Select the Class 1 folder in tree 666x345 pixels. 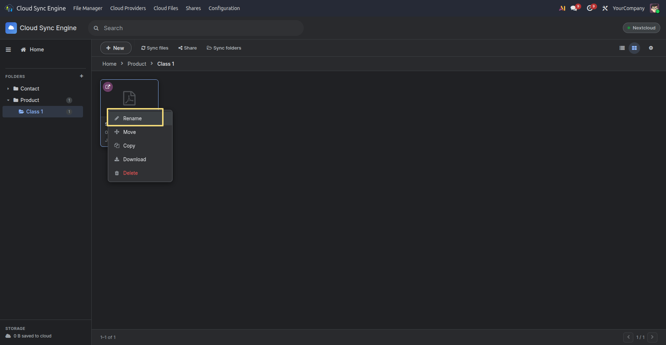pos(43,112)
